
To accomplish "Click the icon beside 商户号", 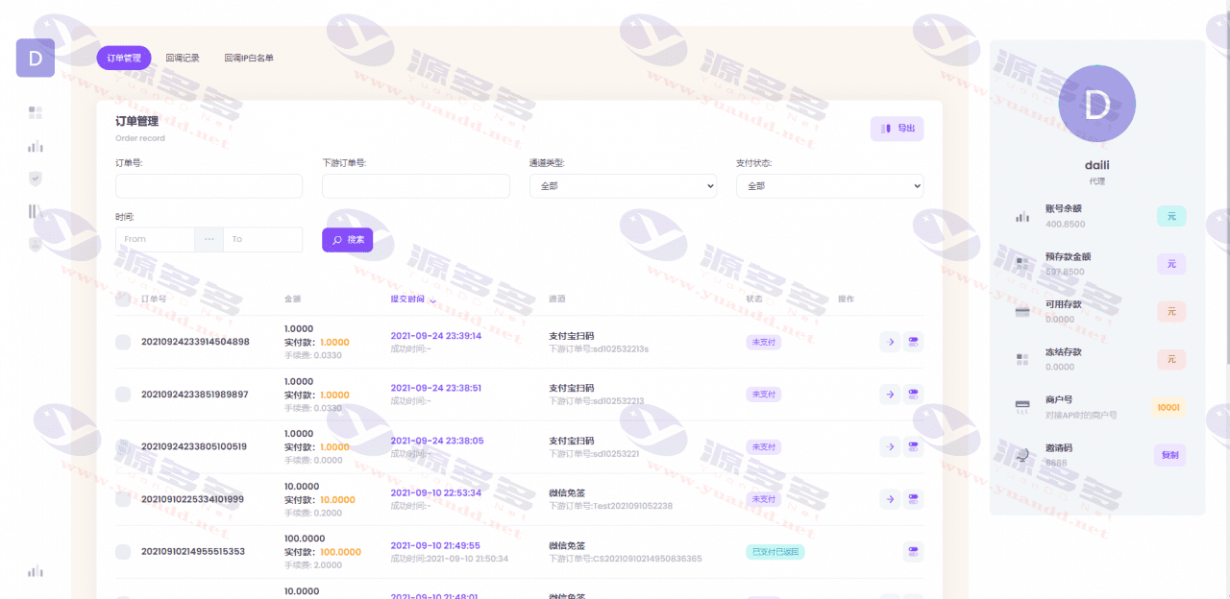I will (1022, 407).
